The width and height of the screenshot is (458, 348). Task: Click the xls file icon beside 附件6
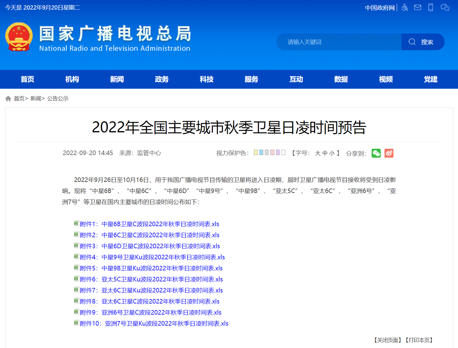click(x=76, y=279)
